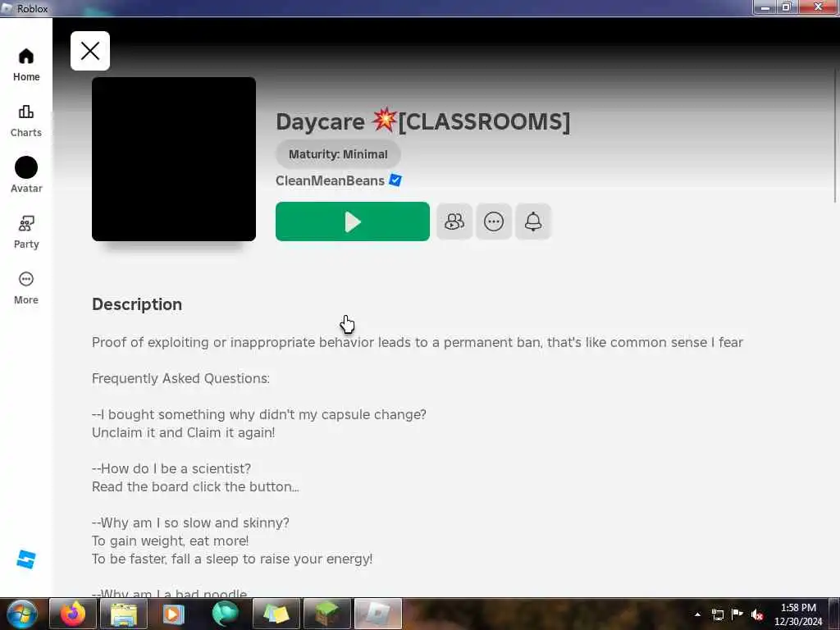Image resolution: width=840 pixels, height=630 pixels.
Task: Click the Daycare [CLASSROOMS] title
Action: [423, 121]
